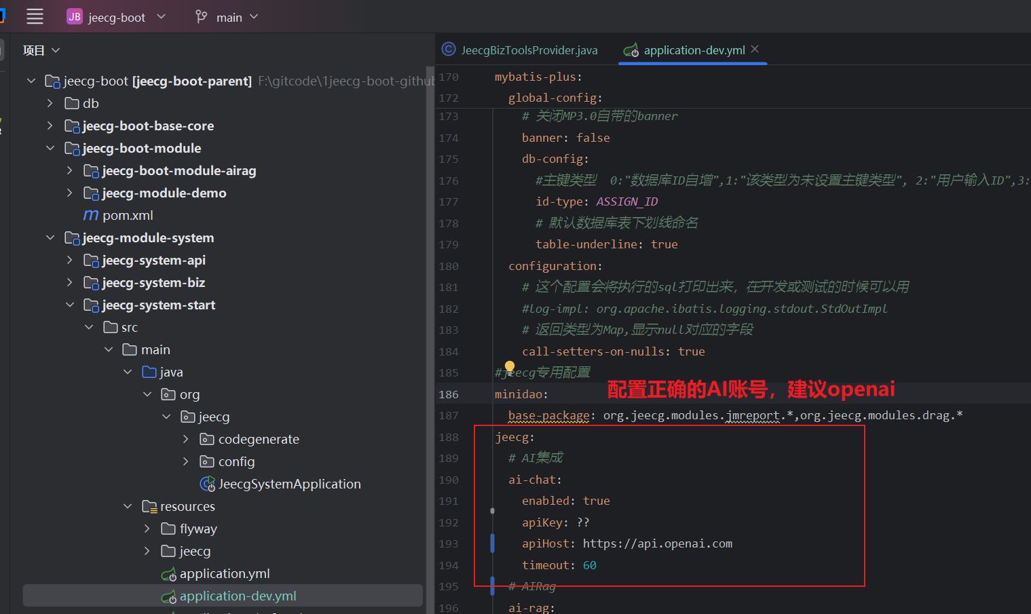Viewport: 1031px width, 614px height.
Task: Collapse the src folder
Action: pos(89,327)
